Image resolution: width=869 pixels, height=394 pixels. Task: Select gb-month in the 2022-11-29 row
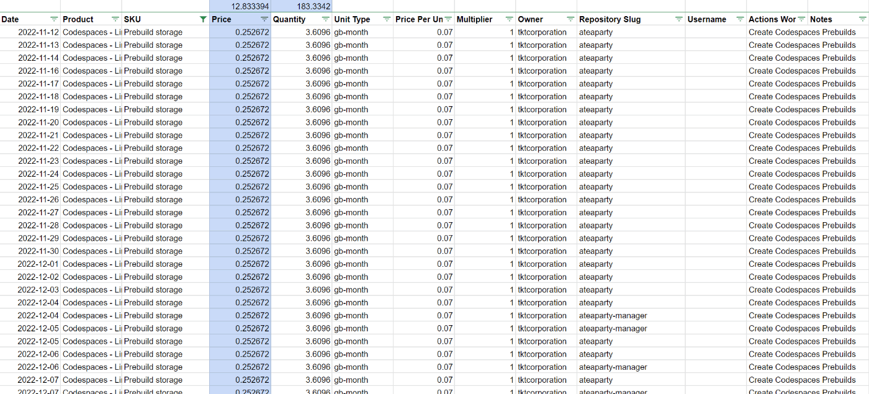coord(362,238)
